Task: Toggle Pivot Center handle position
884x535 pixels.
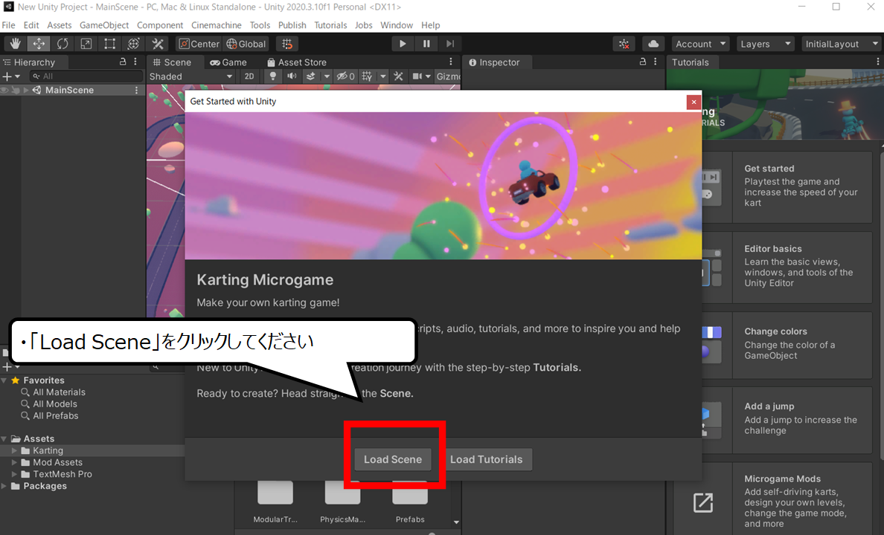Action: tap(199, 44)
